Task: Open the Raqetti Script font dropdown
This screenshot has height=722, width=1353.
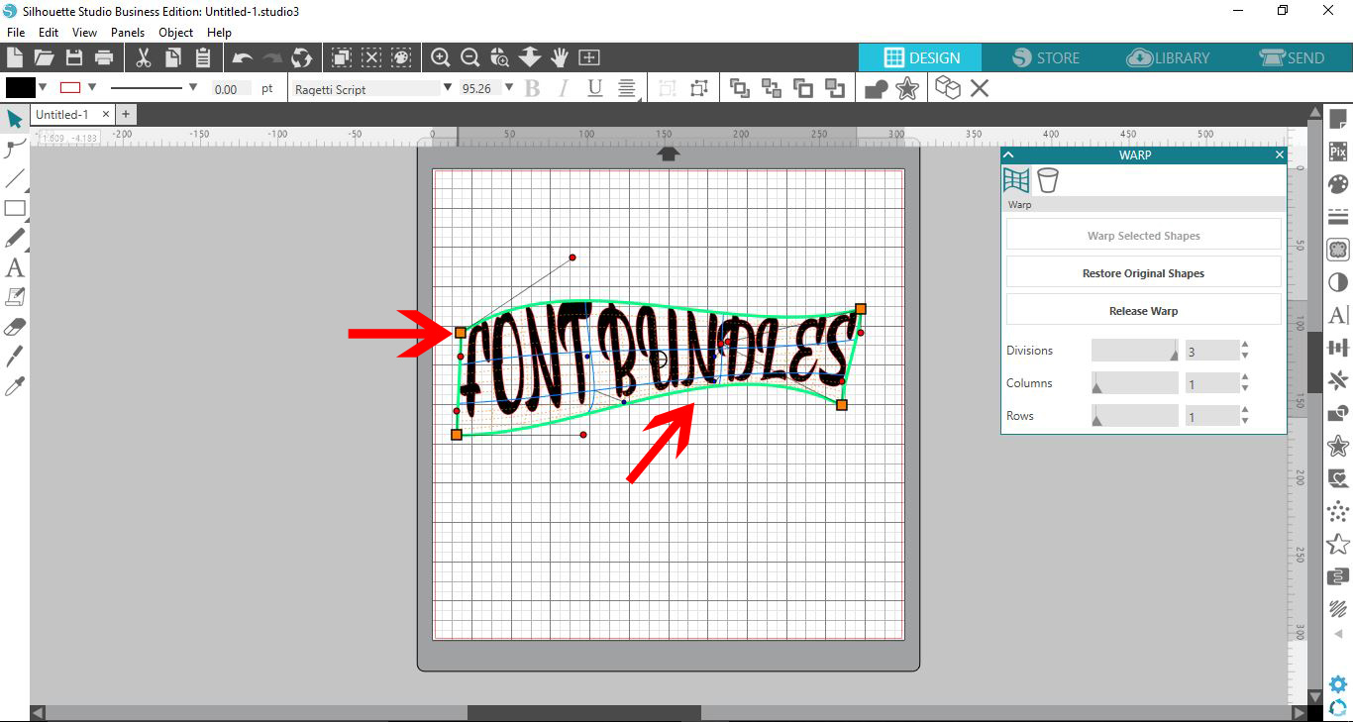Action: point(449,88)
